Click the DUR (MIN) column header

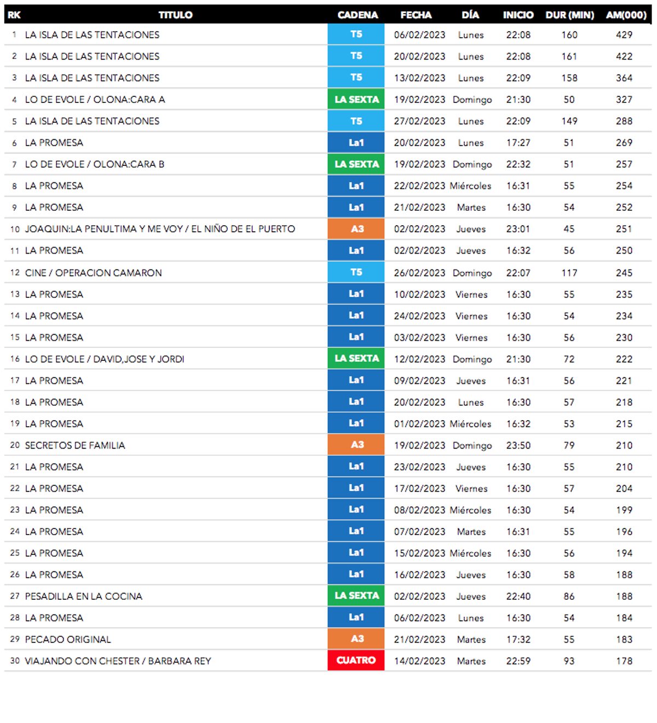(x=569, y=15)
